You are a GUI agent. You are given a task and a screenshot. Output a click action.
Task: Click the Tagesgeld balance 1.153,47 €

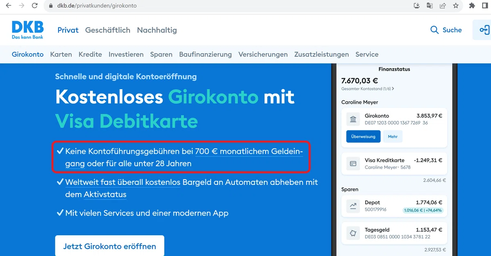coord(429,230)
